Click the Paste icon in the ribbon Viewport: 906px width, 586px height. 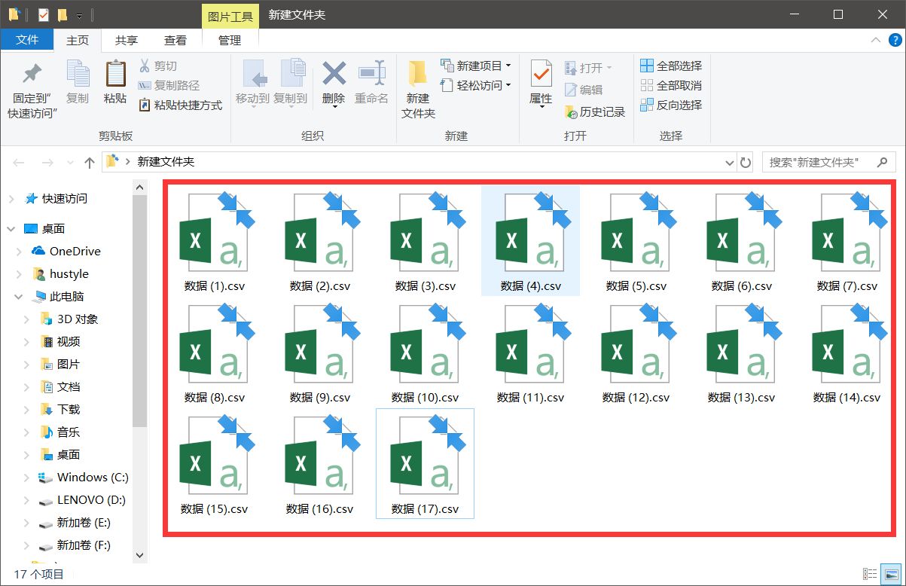tap(115, 74)
